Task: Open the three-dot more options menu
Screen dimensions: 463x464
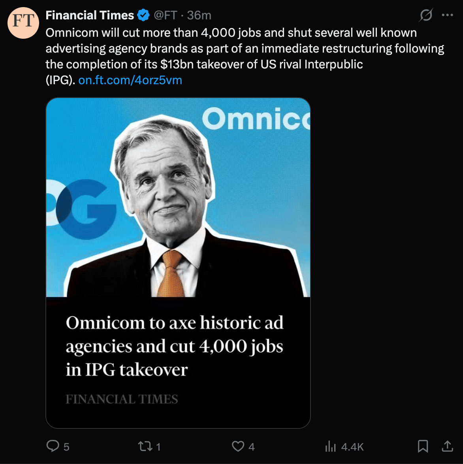Action: pyautogui.click(x=447, y=15)
